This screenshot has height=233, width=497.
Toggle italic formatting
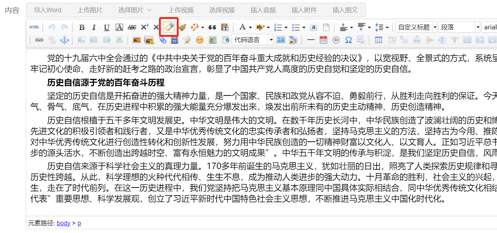click(x=93, y=27)
